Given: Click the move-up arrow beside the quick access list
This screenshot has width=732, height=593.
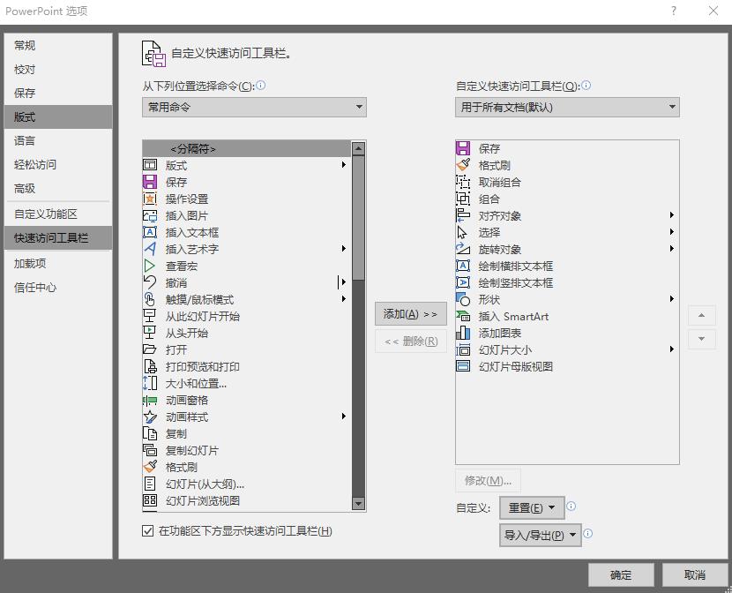Looking at the screenshot, I should coord(701,315).
